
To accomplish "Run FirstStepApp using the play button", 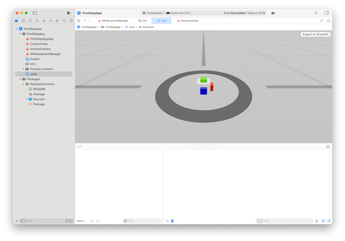I will click(x=68, y=13).
